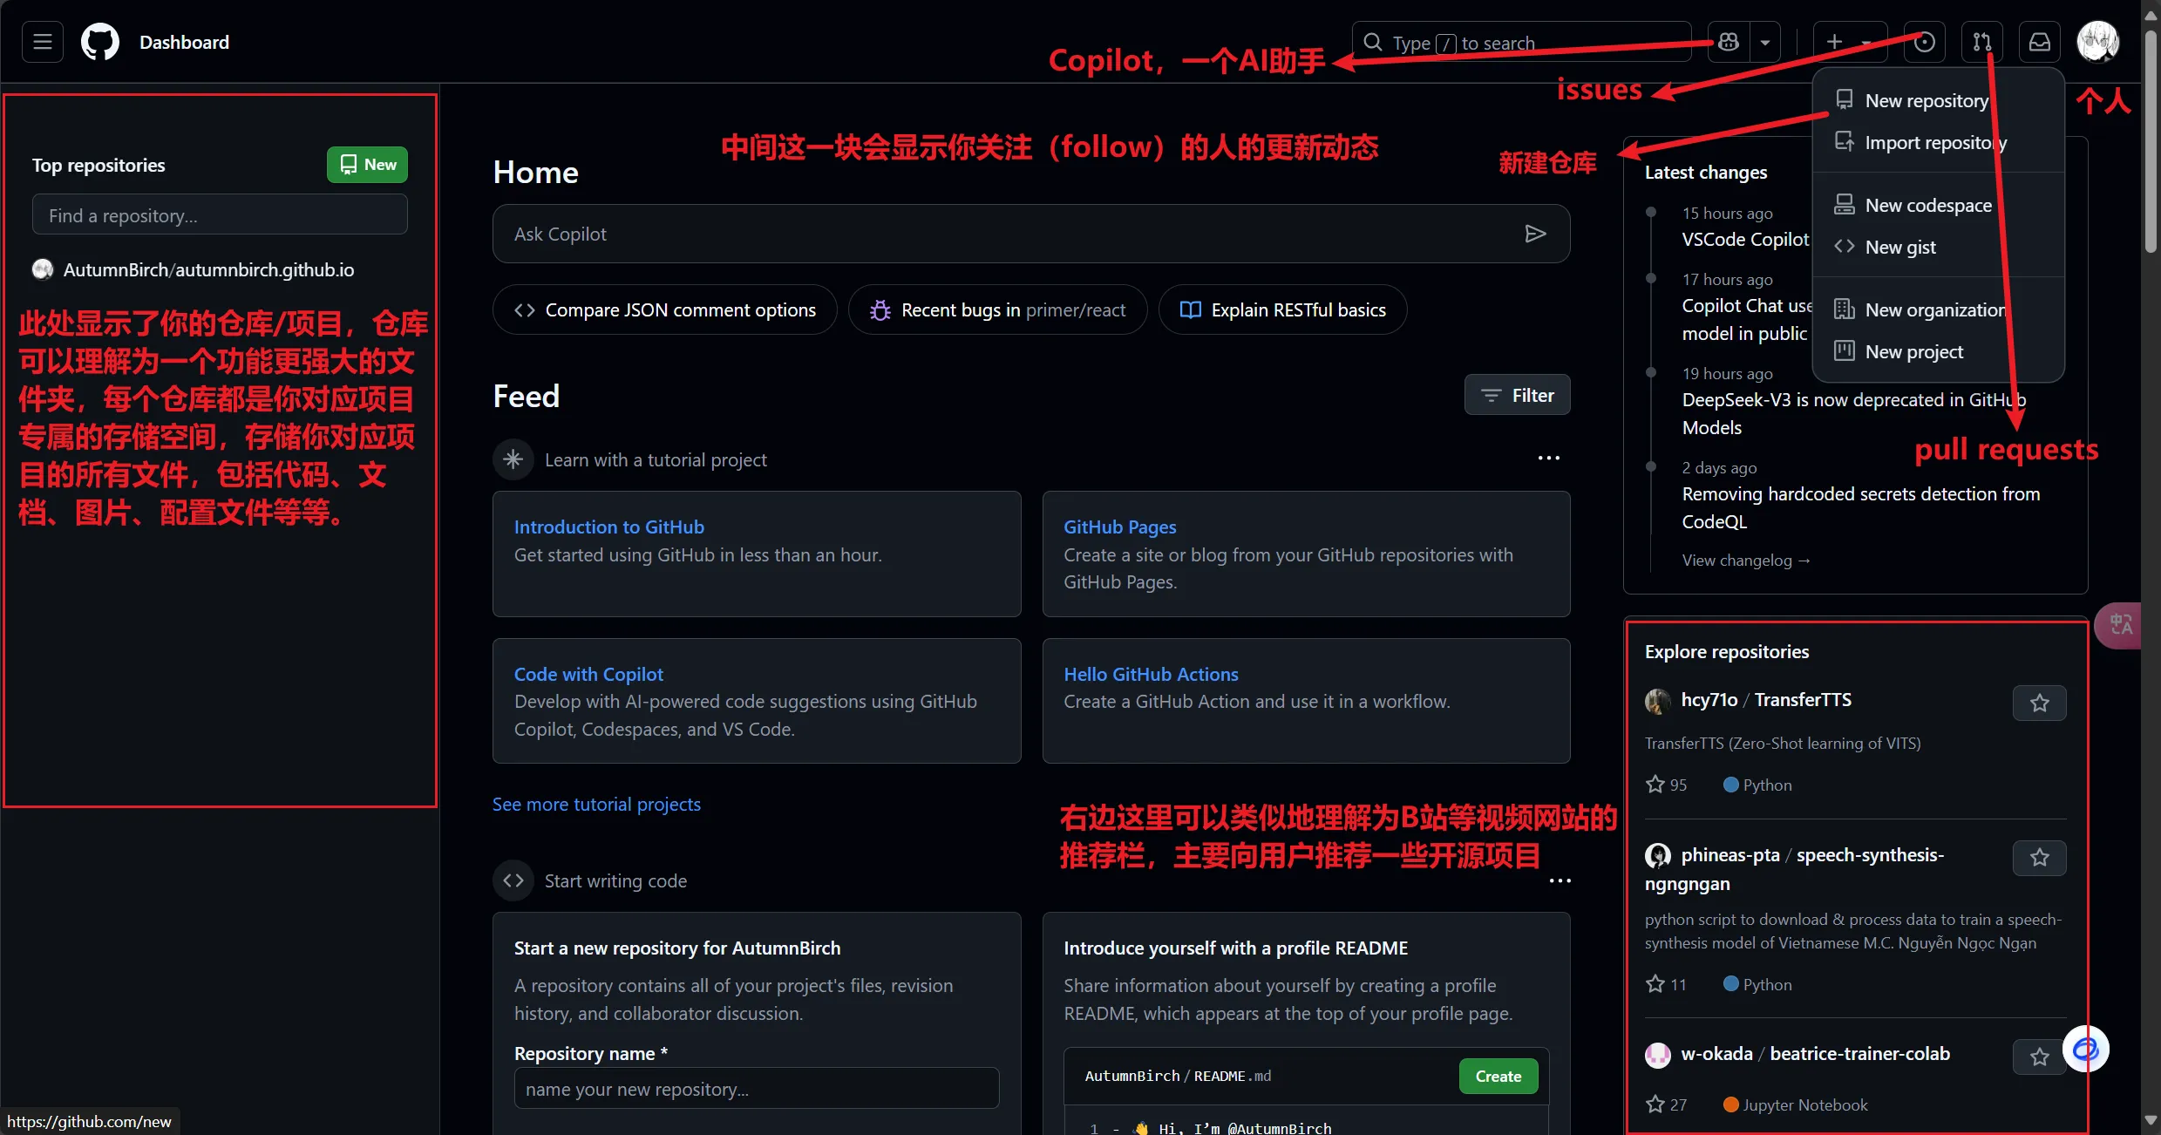Click green New repository button
Viewport: 2161px width, 1135px height.
367,165
